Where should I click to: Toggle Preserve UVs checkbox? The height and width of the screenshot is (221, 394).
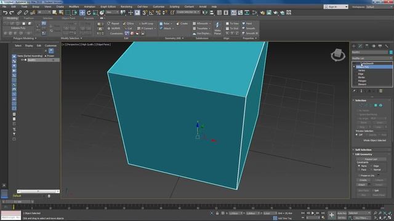[359, 176]
